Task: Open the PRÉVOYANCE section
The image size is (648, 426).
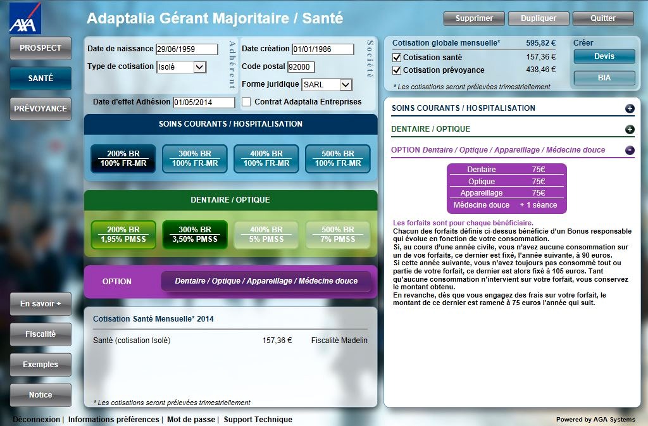Action: (x=40, y=109)
